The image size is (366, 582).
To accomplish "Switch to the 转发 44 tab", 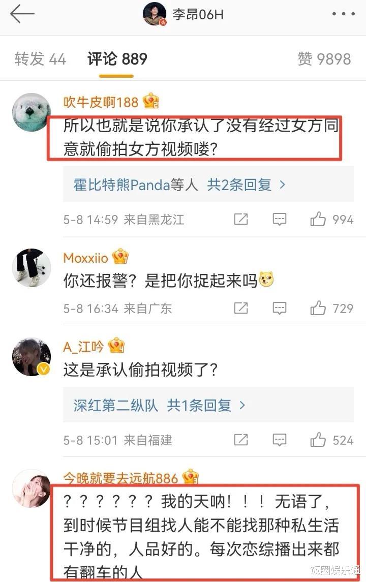I will [x=40, y=59].
